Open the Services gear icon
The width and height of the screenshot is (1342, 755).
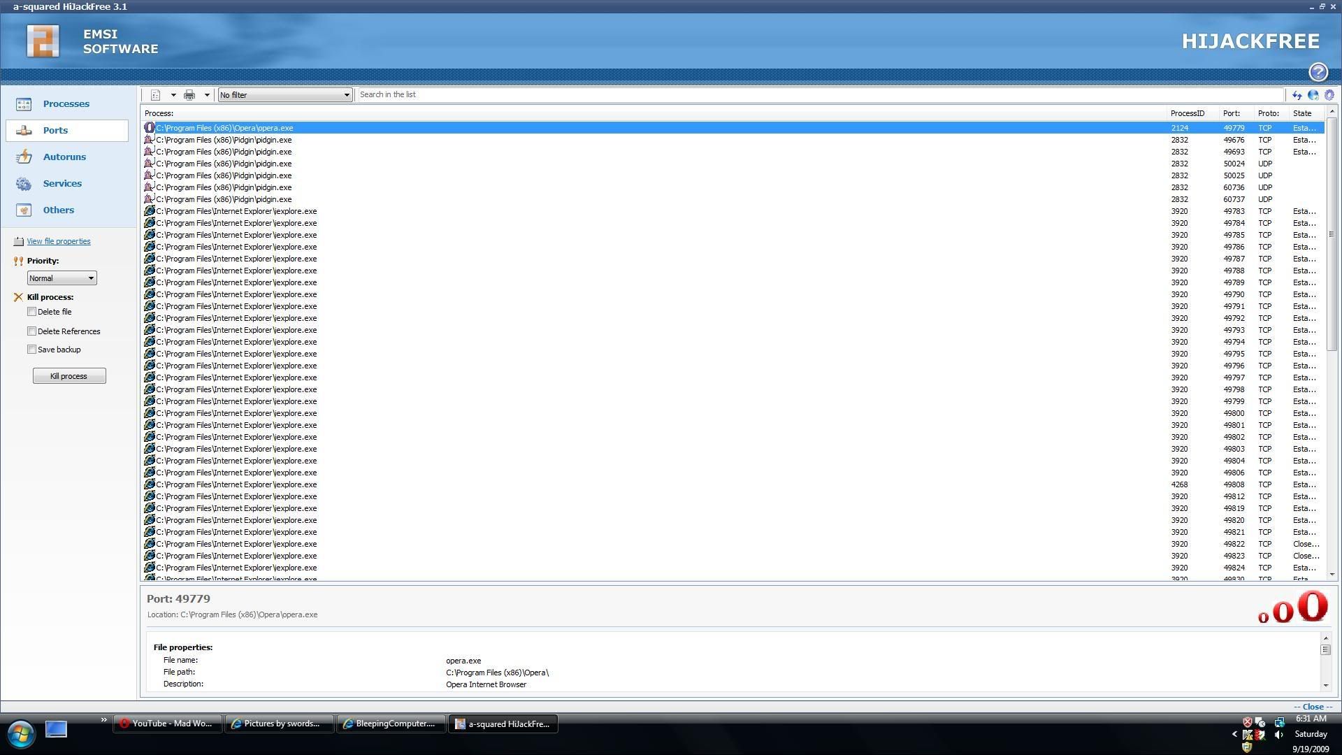coord(24,184)
